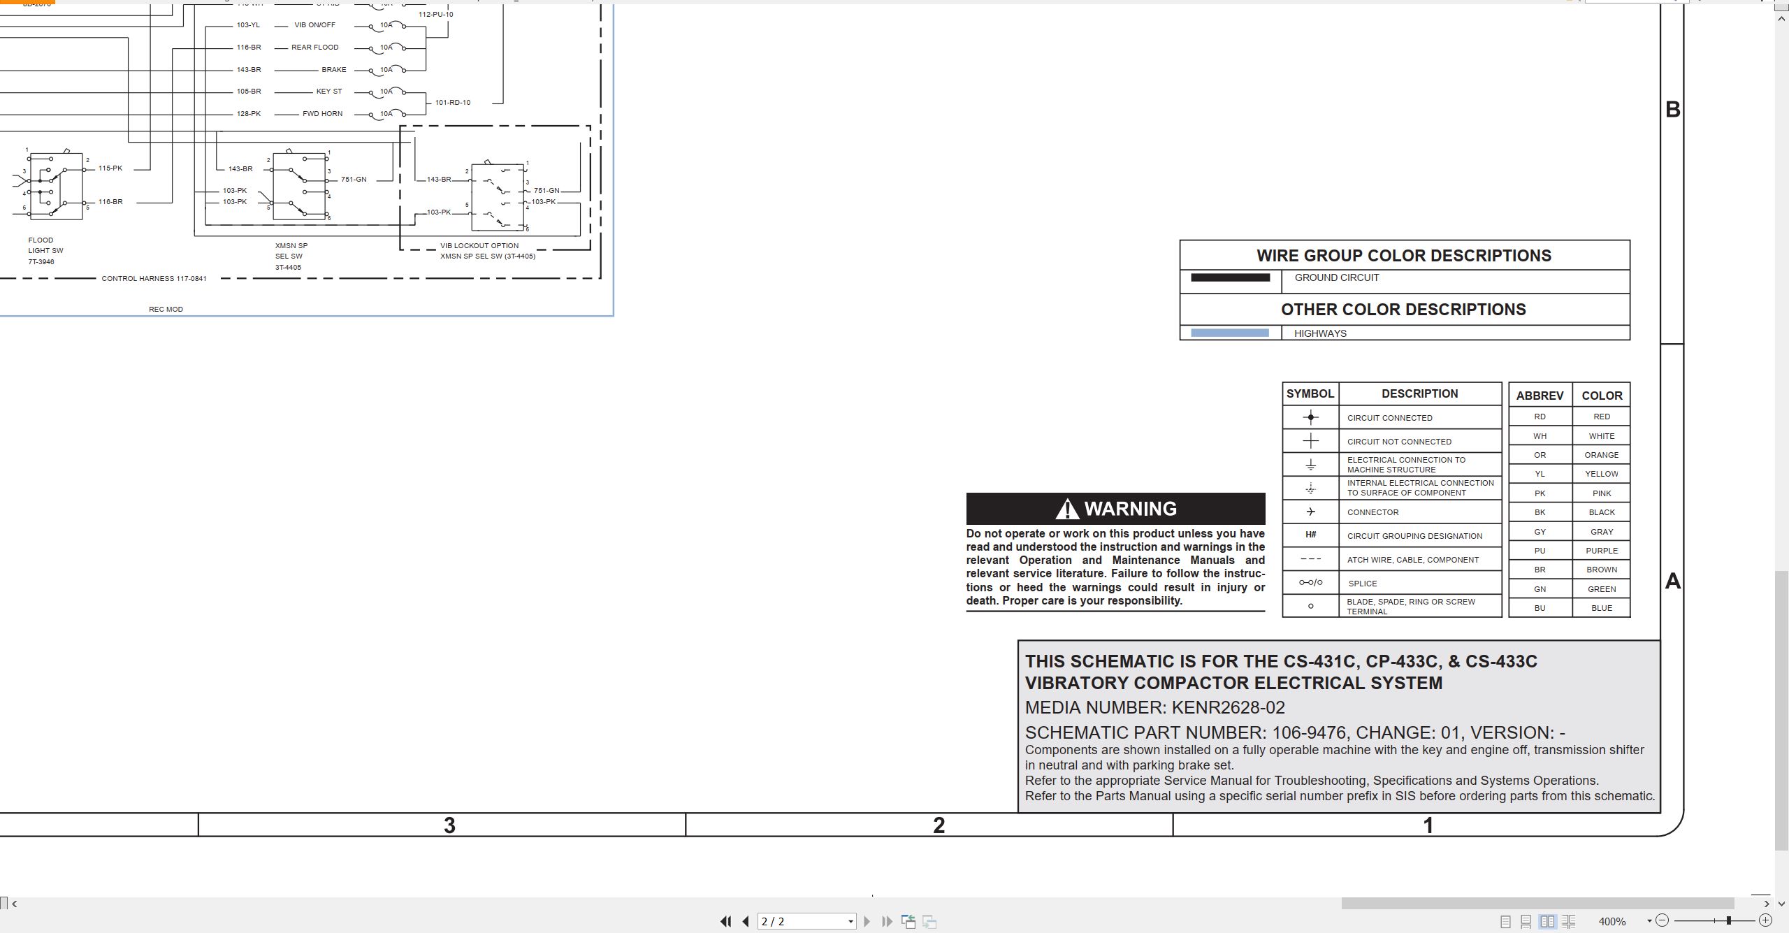Click vertical scrollbar thumb
The image size is (1789, 933).
coord(1781,710)
